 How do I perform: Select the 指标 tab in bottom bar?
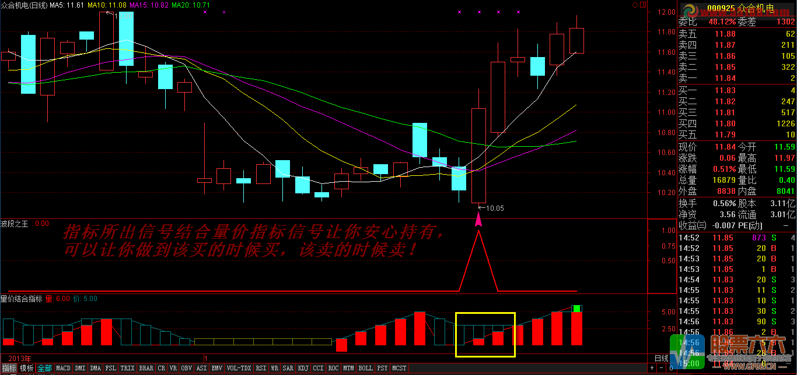pyautogui.click(x=9, y=369)
